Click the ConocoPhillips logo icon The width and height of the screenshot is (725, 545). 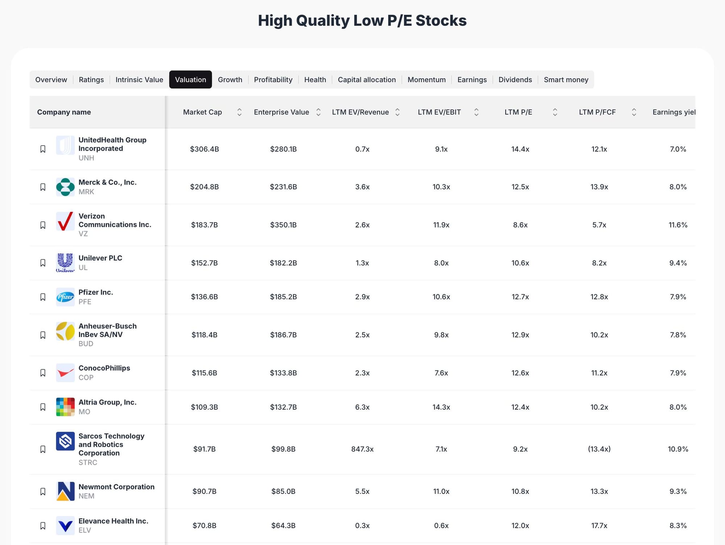click(65, 373)
